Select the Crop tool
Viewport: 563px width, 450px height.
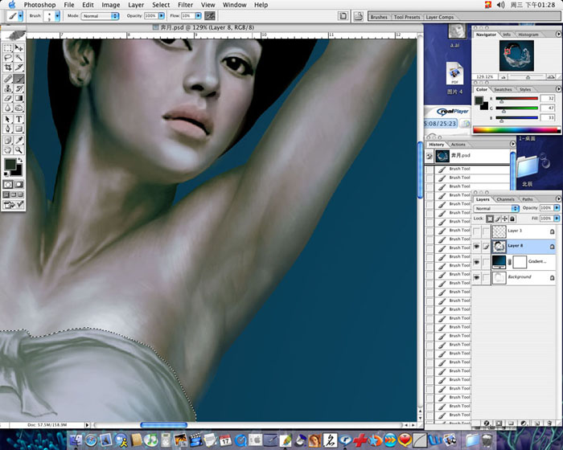coord(8,67)
